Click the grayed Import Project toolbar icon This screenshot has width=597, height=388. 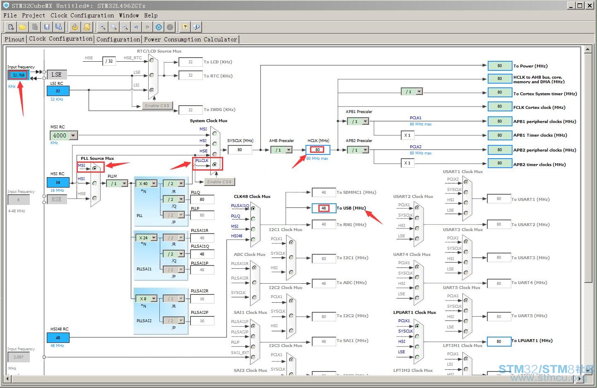click(35, 27)
